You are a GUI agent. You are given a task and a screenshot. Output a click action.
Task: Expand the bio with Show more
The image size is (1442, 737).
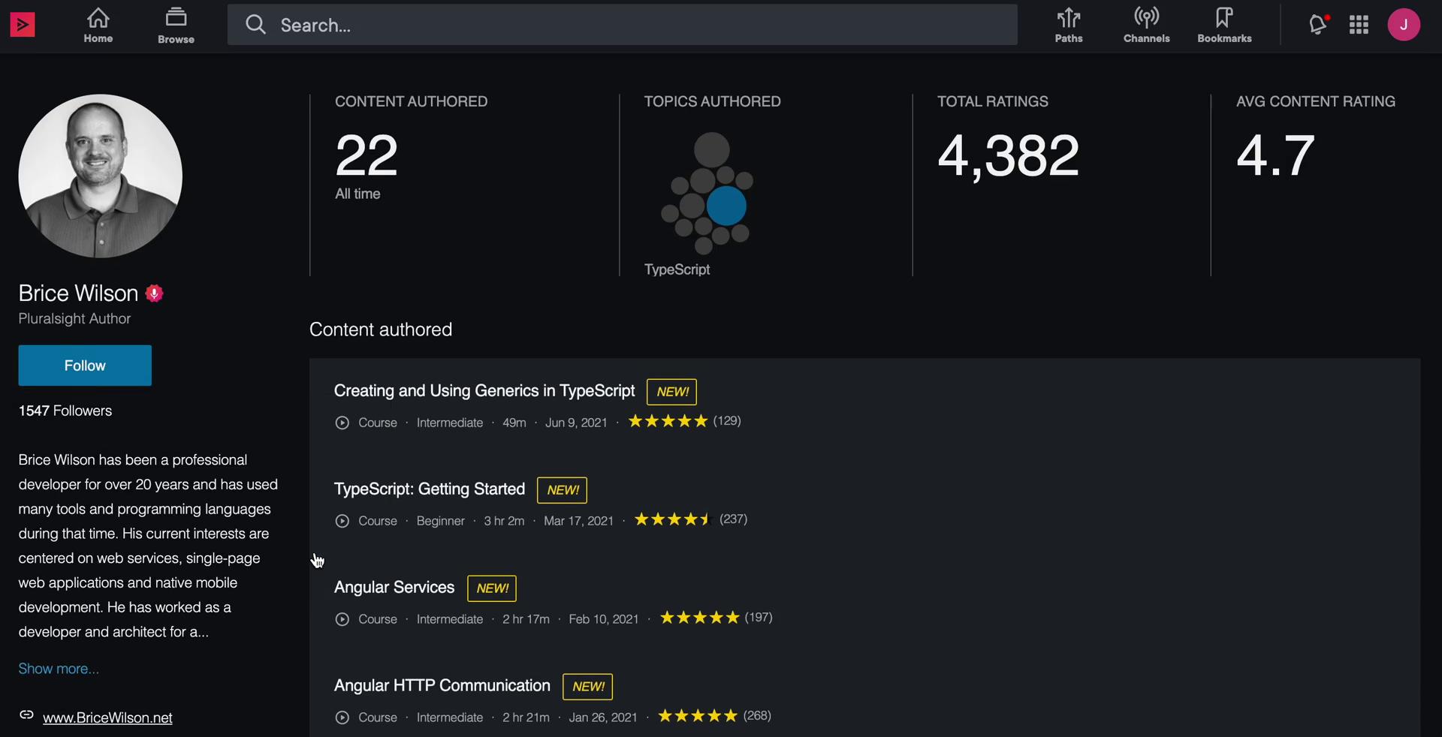[59, 669]
